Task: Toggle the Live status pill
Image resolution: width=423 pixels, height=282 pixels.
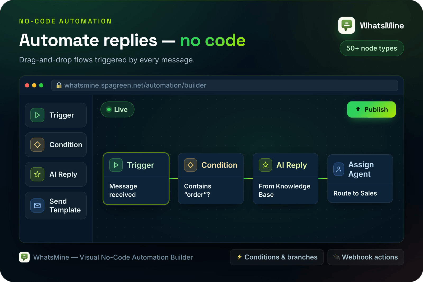Action: tap(117, 109)
